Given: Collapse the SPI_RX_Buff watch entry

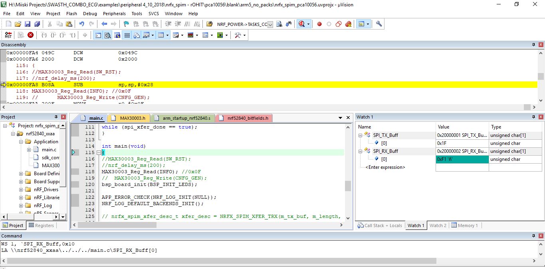Looking at the screenshot, I should 360,151.
